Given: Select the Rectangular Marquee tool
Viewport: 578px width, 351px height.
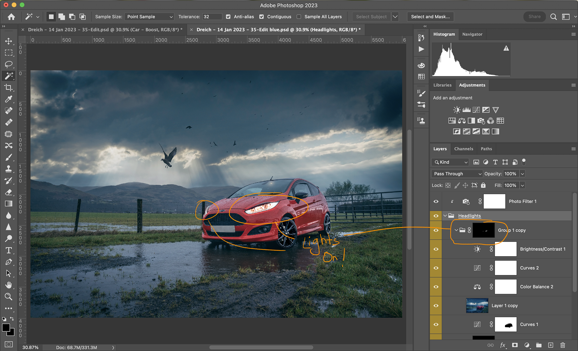Looking at the screenshot, I should pos(9,53).
